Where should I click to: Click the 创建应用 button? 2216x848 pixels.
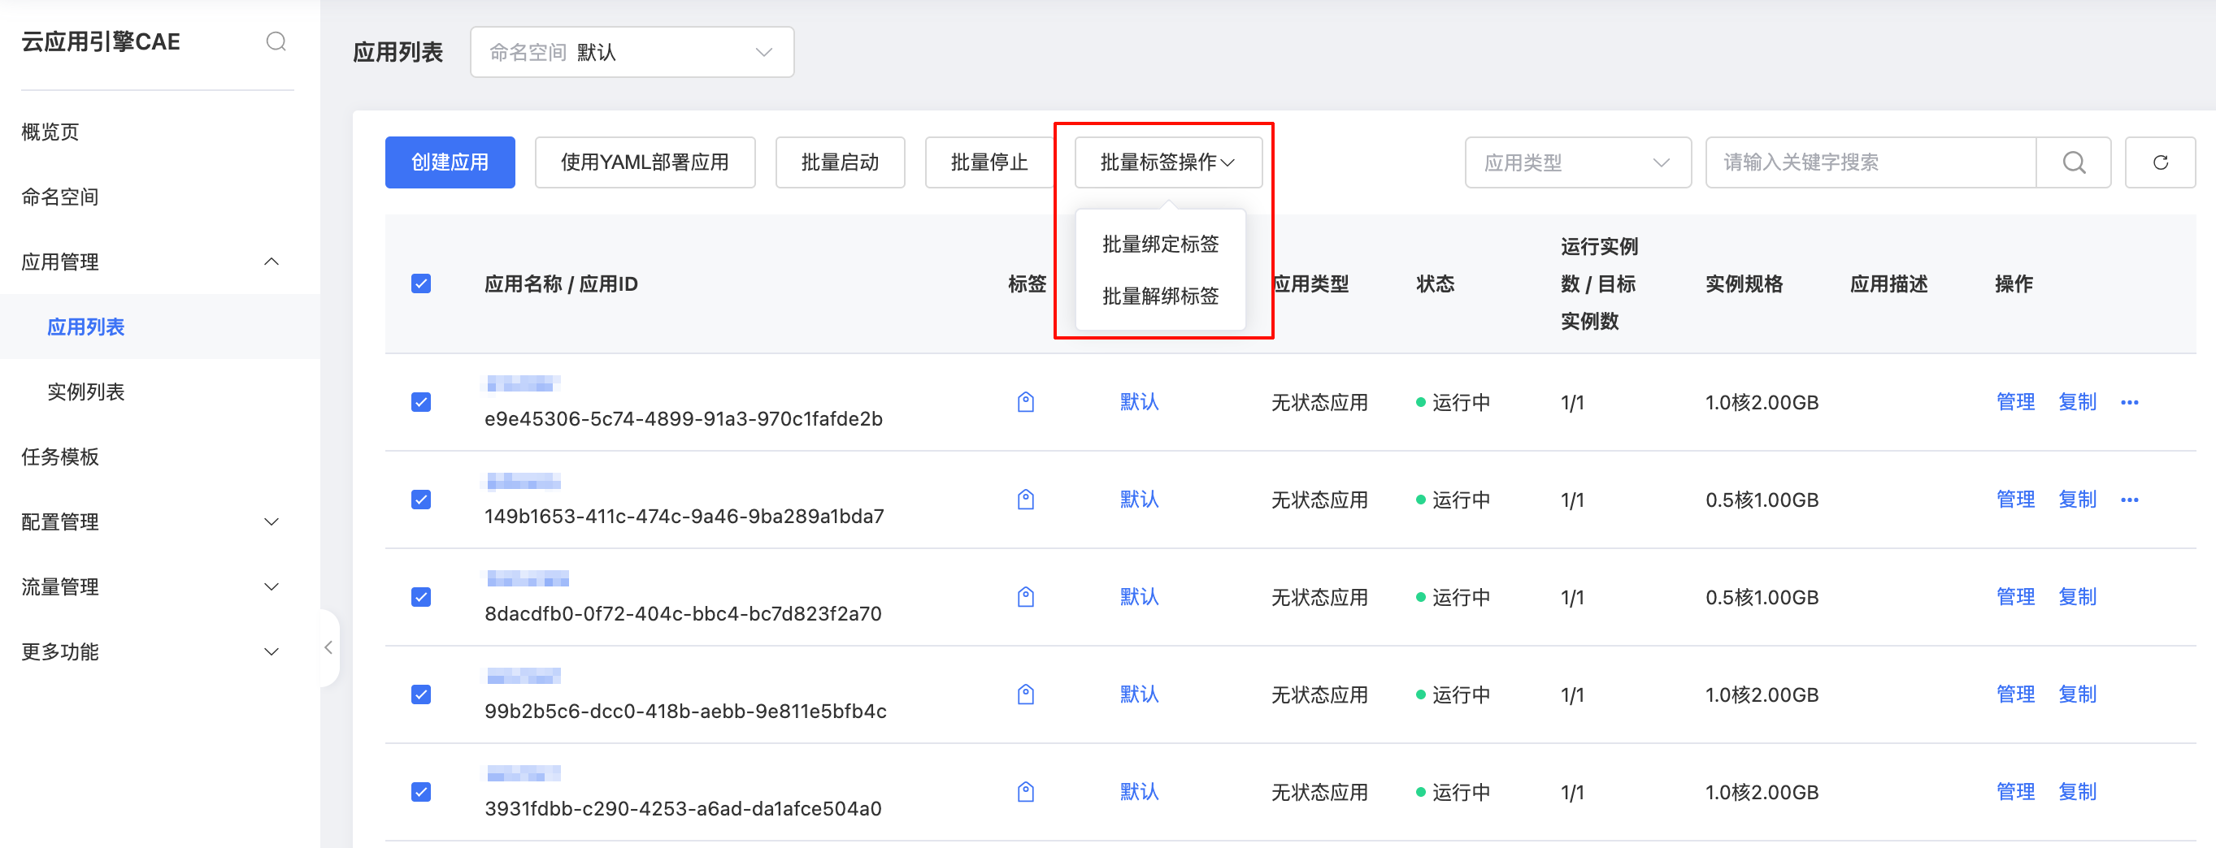450,162
